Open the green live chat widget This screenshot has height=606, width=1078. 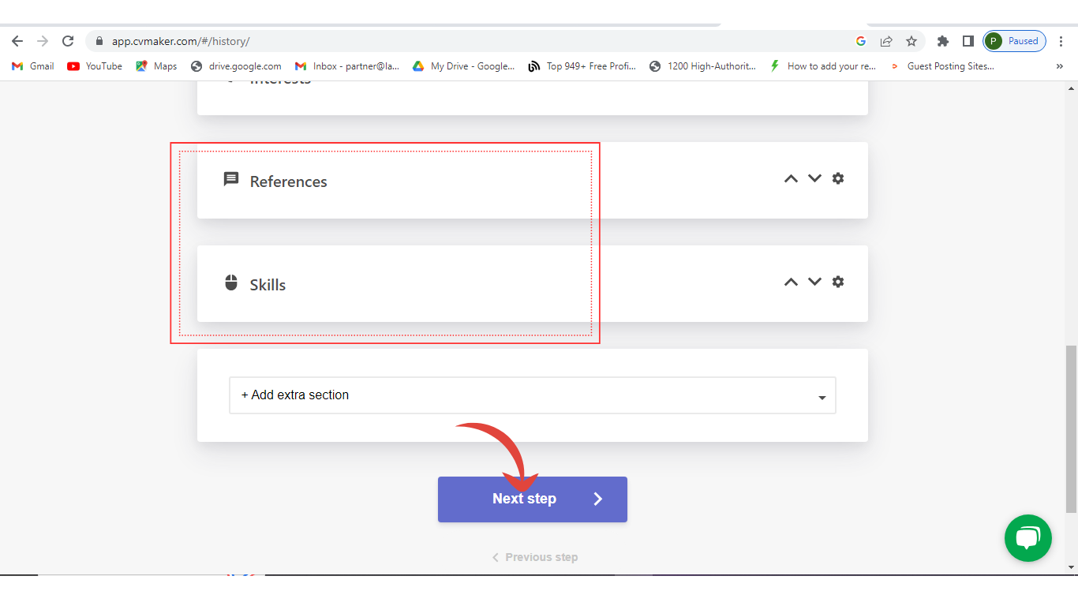click(1027, 538)
